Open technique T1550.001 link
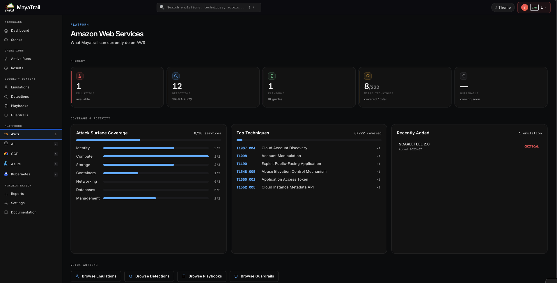Viewport: 557px width, 283px height. [x=246, y=179]
